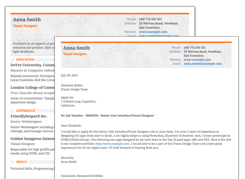
Task: Click the phone number in resume header
Action: 150,19
